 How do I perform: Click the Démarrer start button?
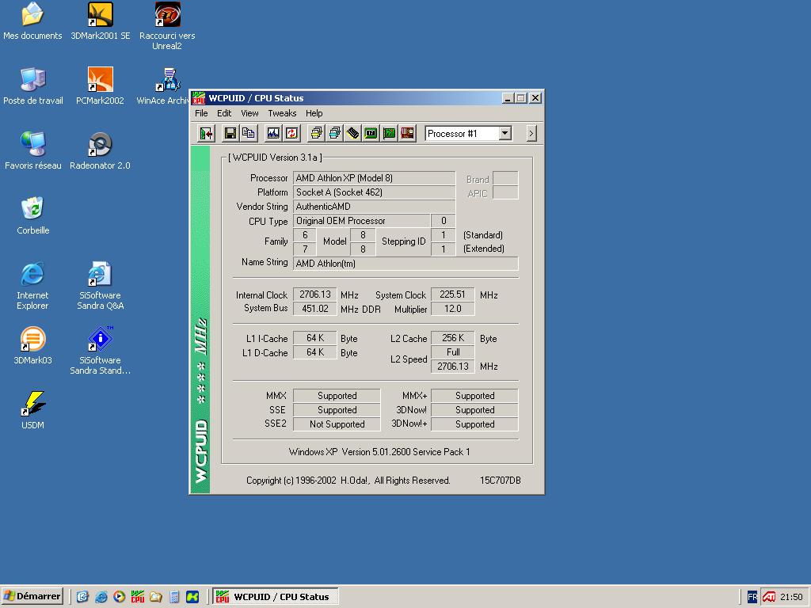[x=32, y=596]
